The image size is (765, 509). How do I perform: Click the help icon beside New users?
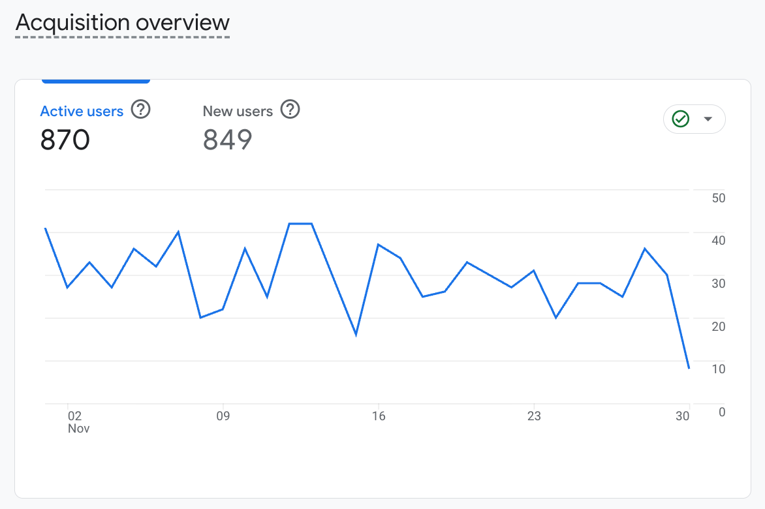click(x=290, y=110)
